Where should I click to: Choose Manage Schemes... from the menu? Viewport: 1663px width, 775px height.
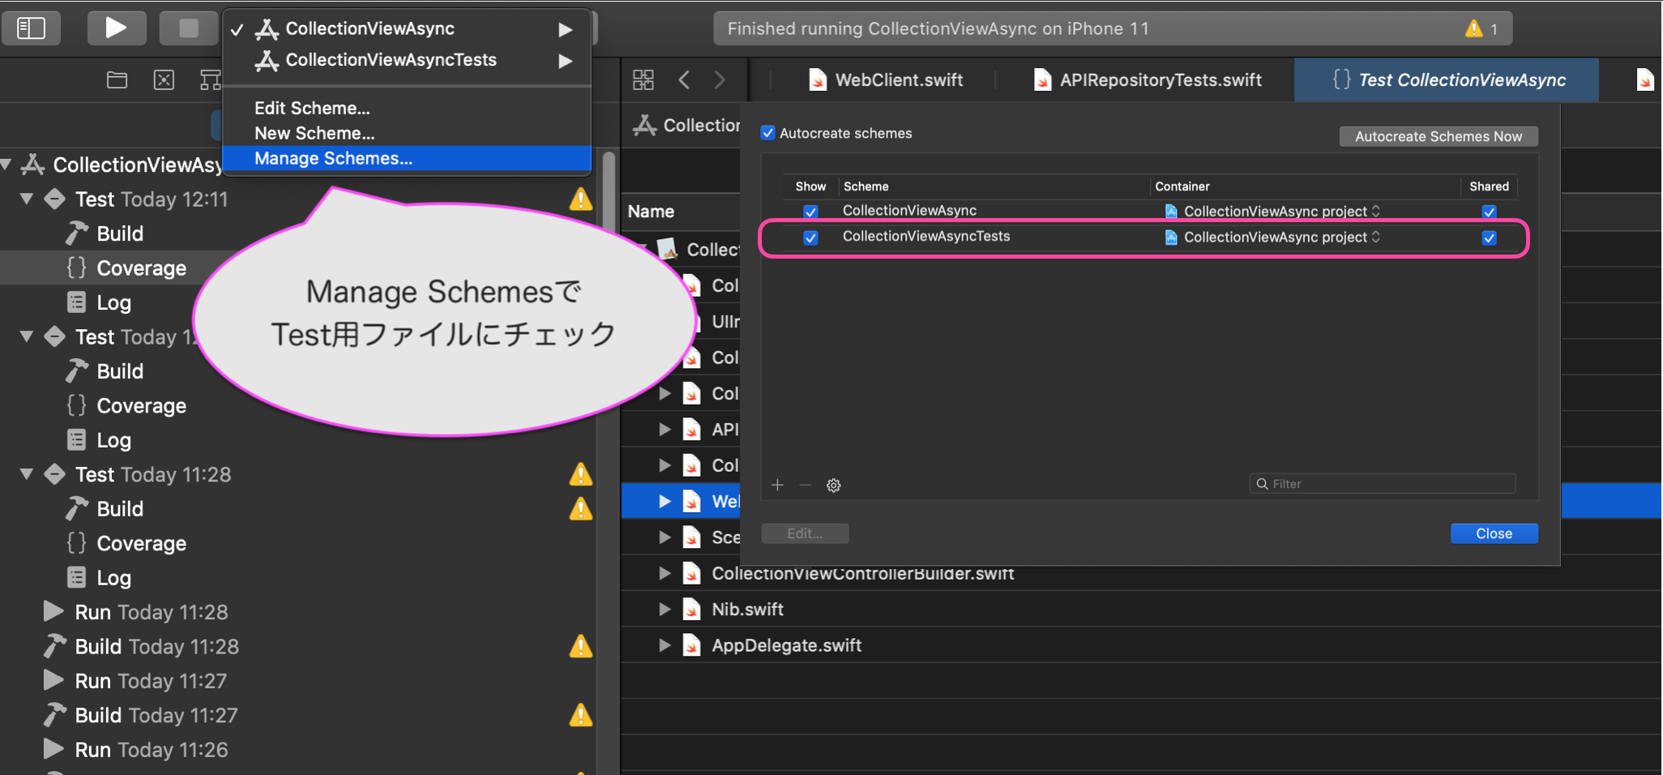tap(407, 158)
